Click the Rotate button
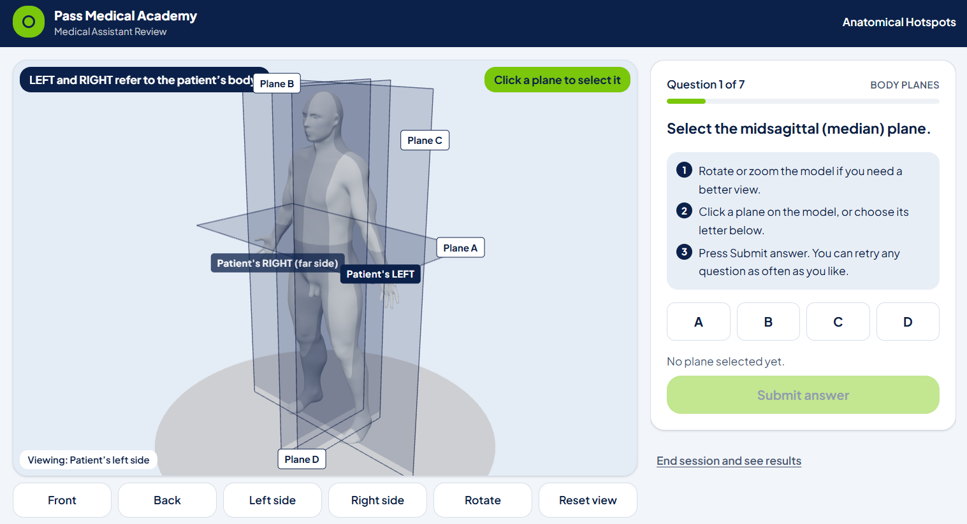The height and width of the screenshot is (524, 967). pyautogui.click(x=483, y=500)
